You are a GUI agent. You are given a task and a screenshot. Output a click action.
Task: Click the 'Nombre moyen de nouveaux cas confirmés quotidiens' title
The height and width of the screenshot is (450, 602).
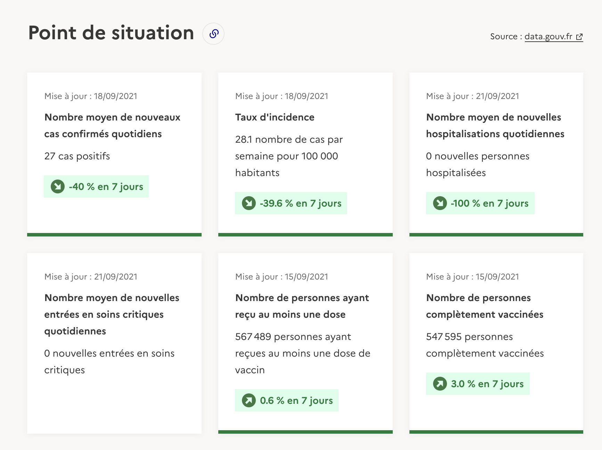click(x=112, y=125)
